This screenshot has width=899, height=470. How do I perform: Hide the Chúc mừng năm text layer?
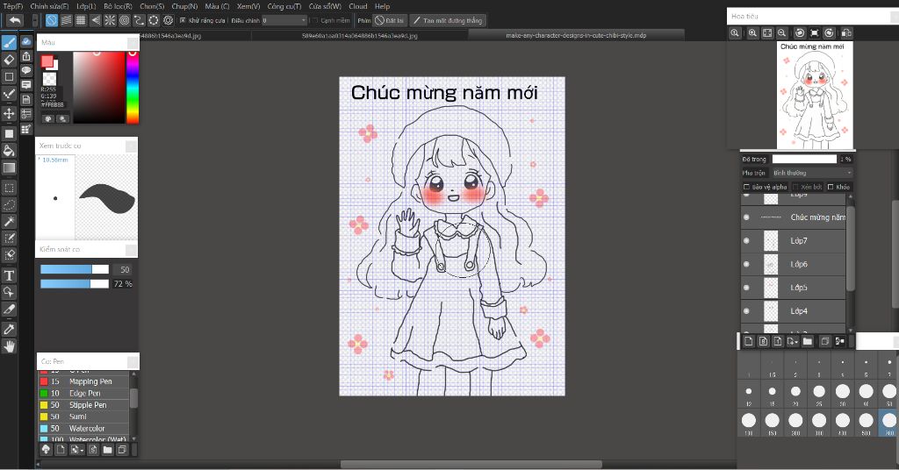tap(746, 217)
